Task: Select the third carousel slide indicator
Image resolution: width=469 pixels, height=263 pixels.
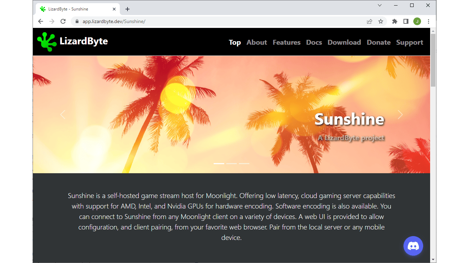Action: click(x=244, y=163)
